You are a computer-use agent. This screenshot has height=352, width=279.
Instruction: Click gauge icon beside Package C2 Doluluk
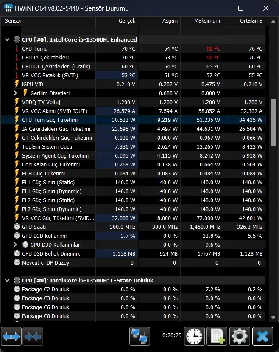pos(17,289)
